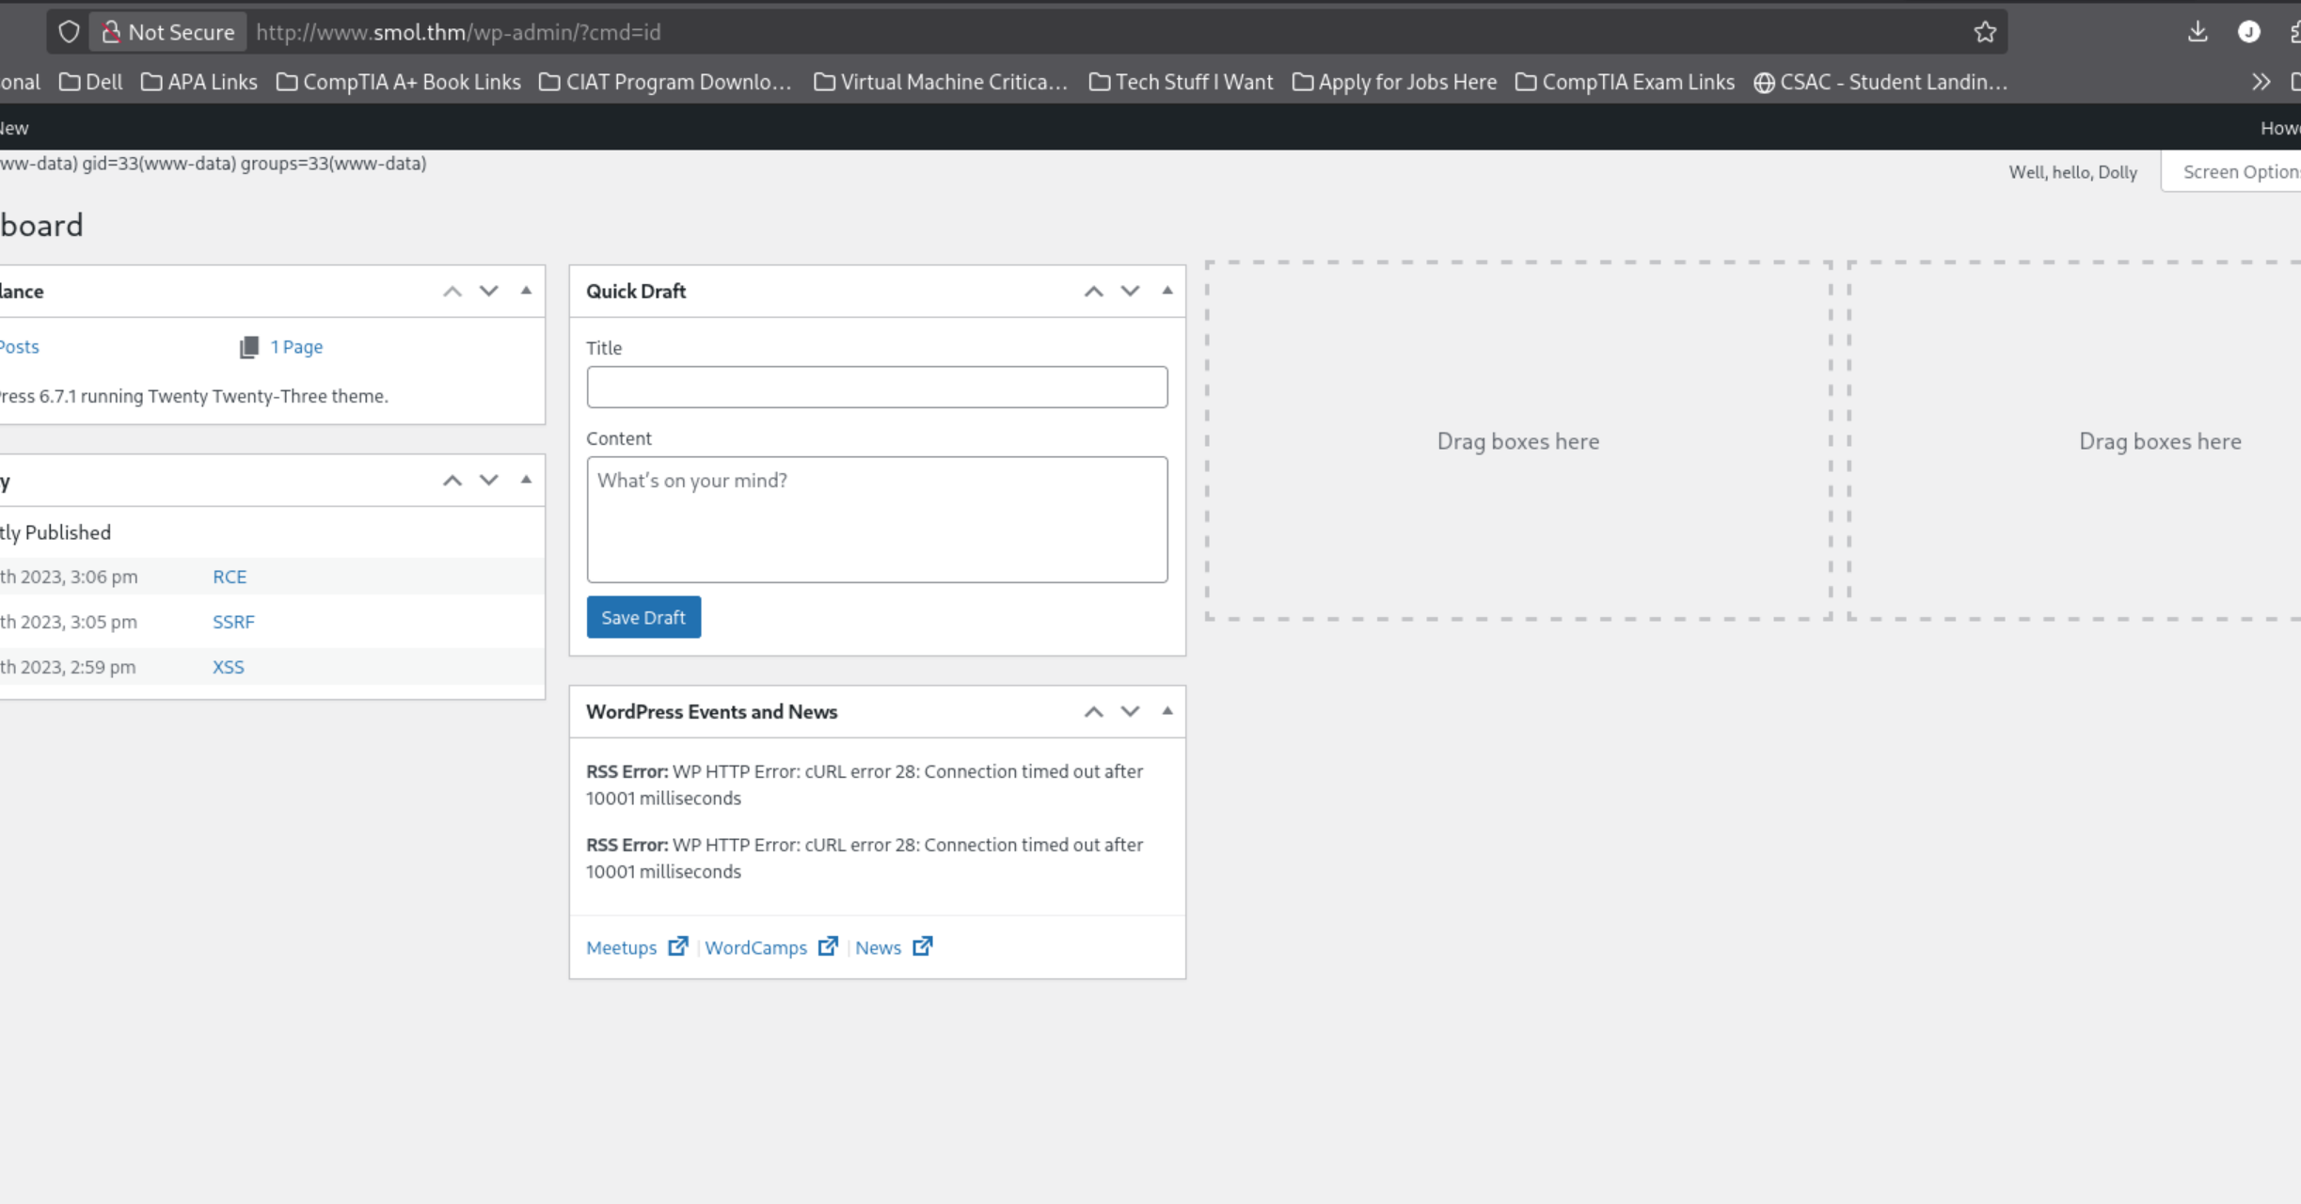Click the pages icon beside 1 Page
Screen dimensions: 2301x1204
[x=248, y=347]
